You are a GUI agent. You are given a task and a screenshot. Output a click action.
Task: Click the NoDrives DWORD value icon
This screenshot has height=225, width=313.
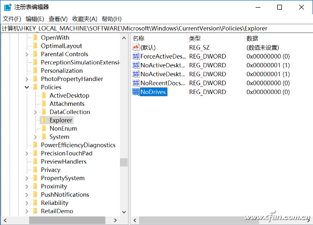point(136,92)
